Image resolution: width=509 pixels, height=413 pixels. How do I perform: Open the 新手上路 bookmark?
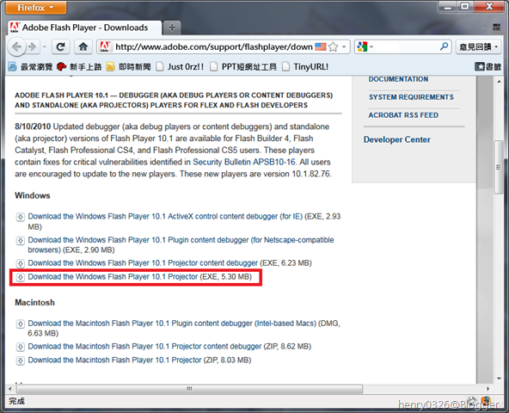[79, 67]
